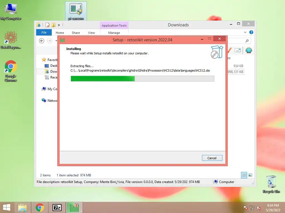
Task: Open the View ribbon tab
Action: coord(91,33)
